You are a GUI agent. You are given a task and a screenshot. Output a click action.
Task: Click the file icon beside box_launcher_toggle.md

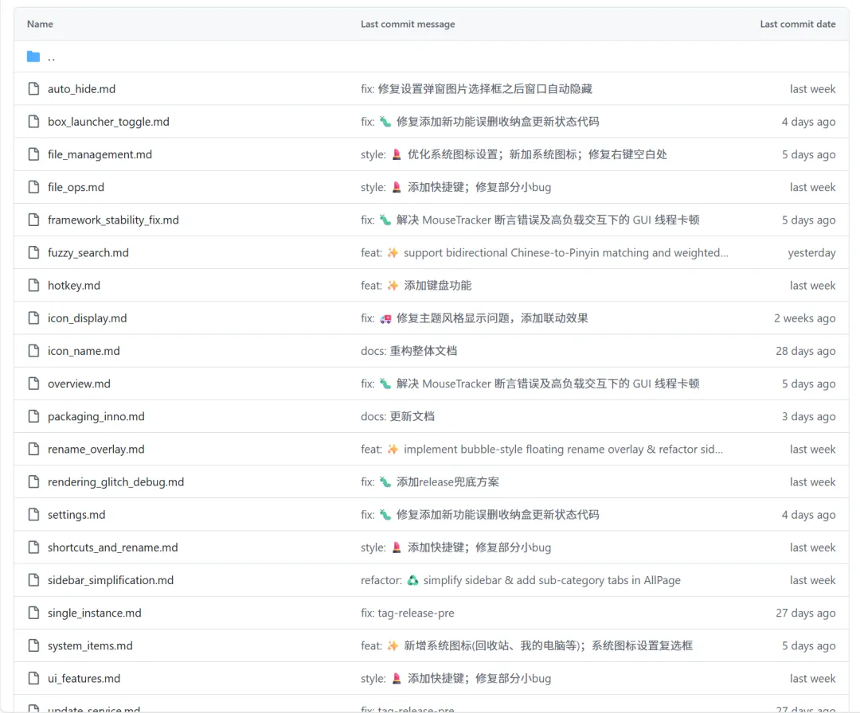(x=33, y=122)
